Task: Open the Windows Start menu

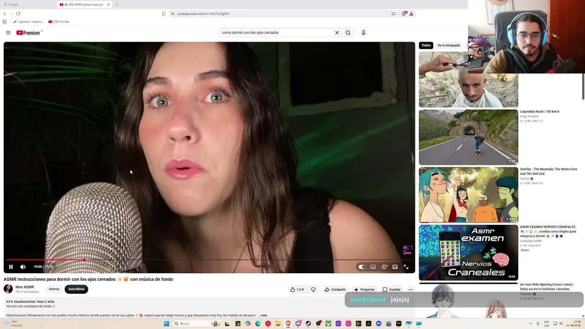Action: pyautogui.click(x=166, y=324)
